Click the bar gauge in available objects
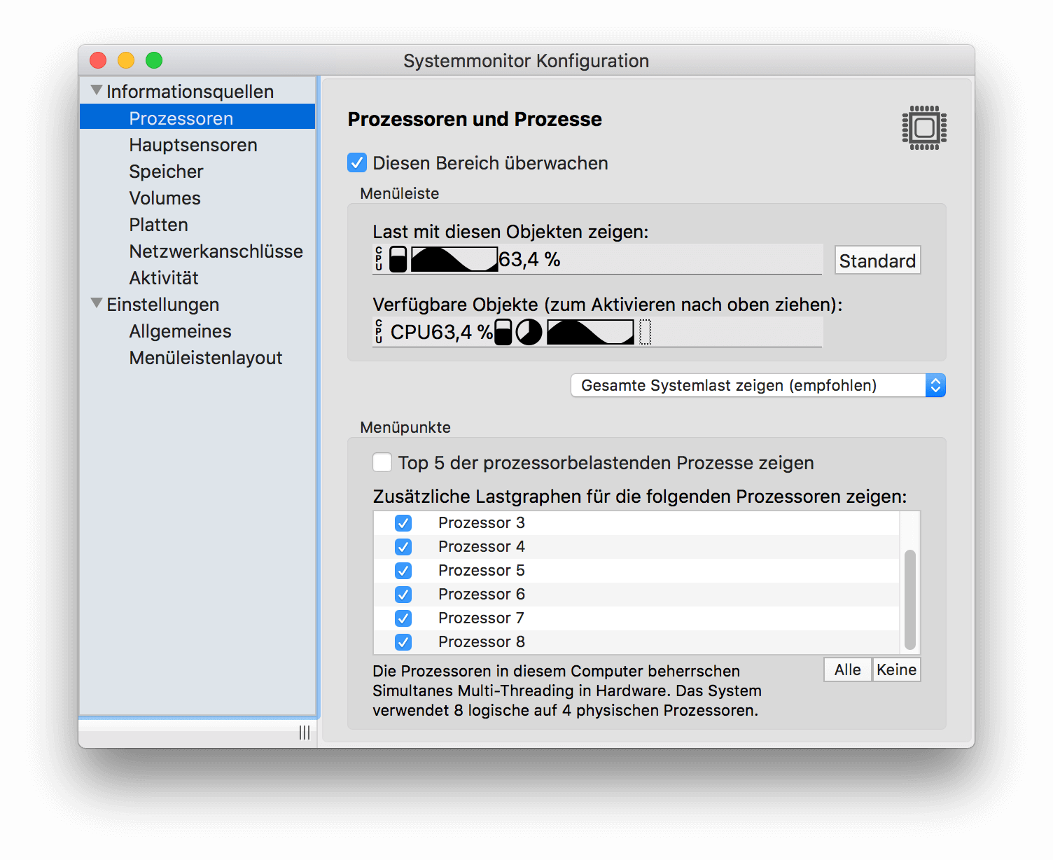The height and width of the screenshot is (860, 1053). tap(503, 332)
